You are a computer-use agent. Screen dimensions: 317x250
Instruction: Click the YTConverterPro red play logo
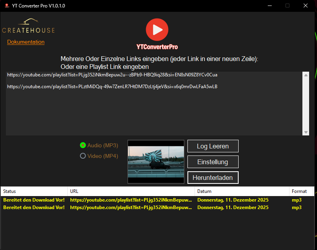click(157, 29)
